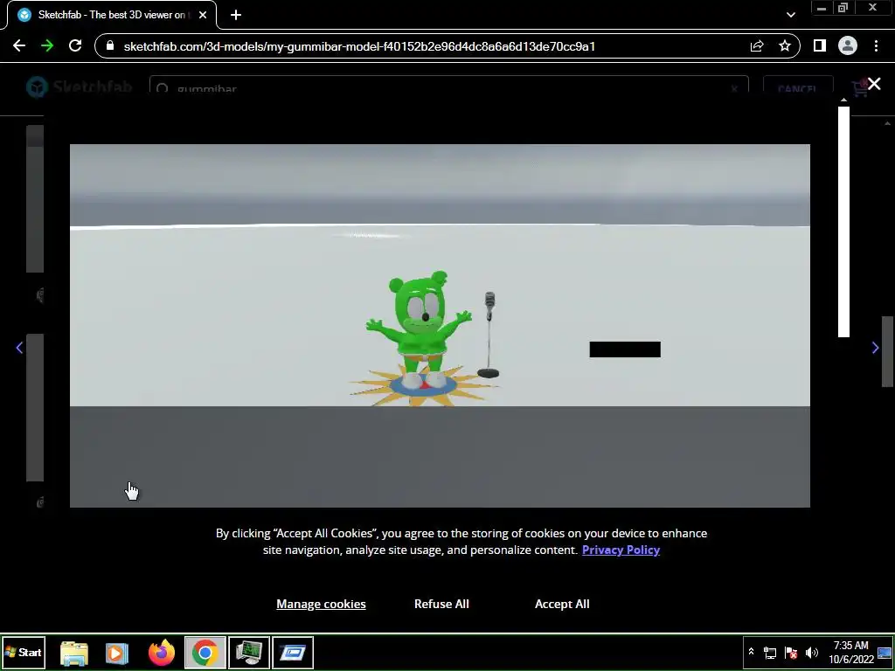Open the Privacy Policy link
This screenshot has height=671, width=895.
621,550
